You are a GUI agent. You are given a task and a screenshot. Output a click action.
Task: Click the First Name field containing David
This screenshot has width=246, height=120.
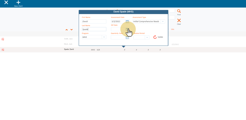(x=94, y=21)
